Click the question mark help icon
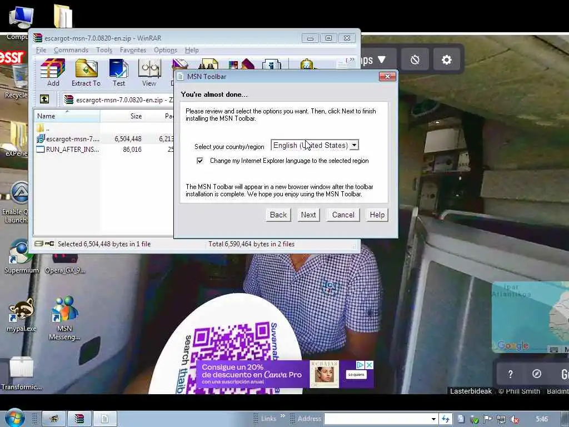 (510, 374)
